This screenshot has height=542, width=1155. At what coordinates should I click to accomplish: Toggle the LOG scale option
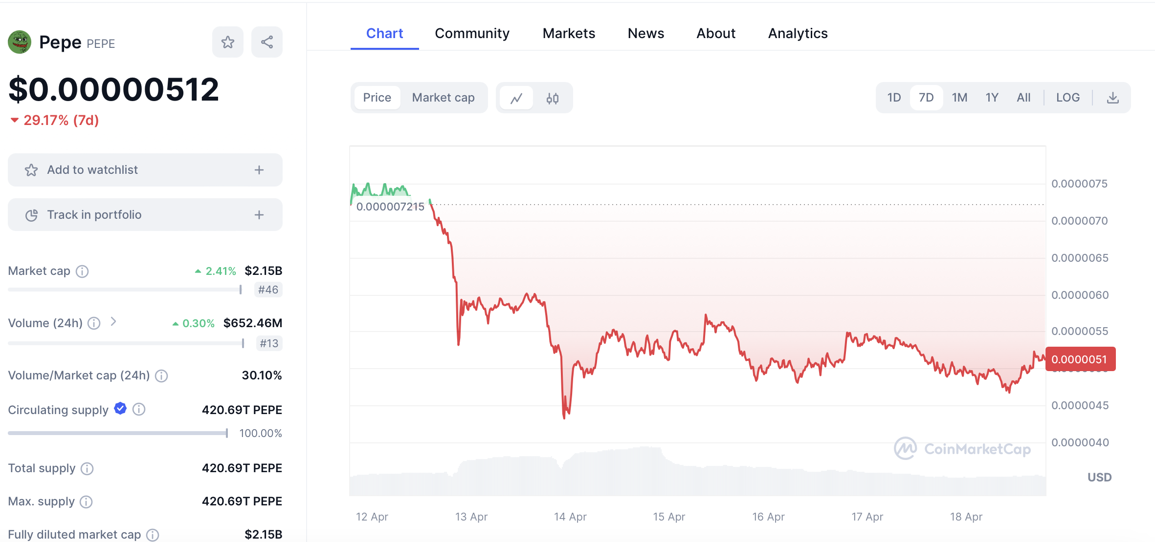[x=1067, y=98]
